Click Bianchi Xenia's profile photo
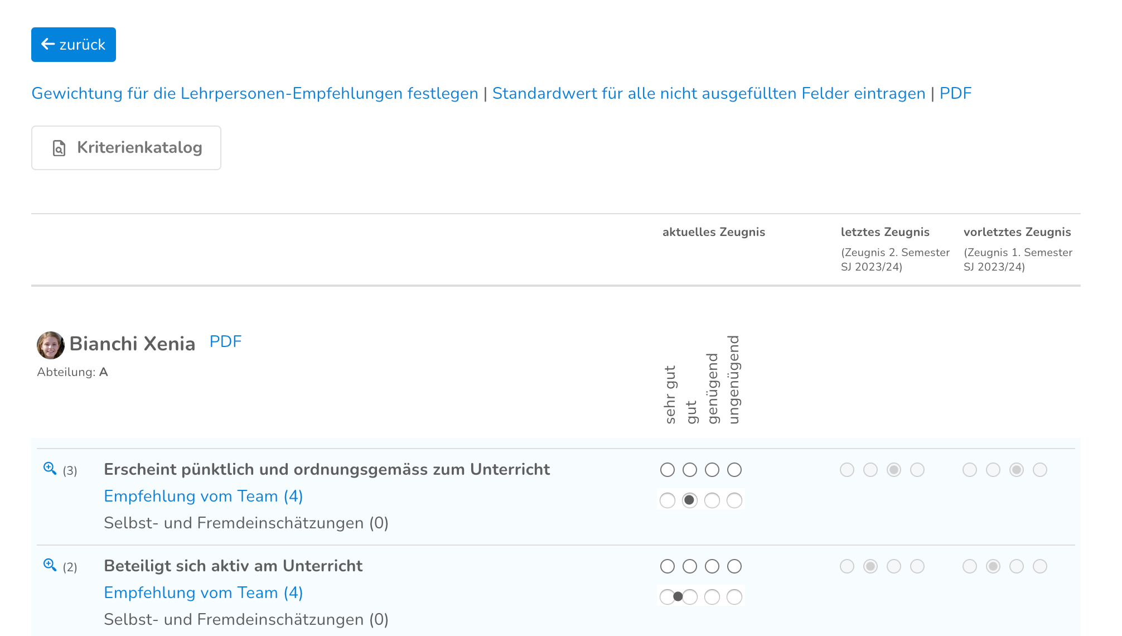1122x636 pixels. [50, 345]
